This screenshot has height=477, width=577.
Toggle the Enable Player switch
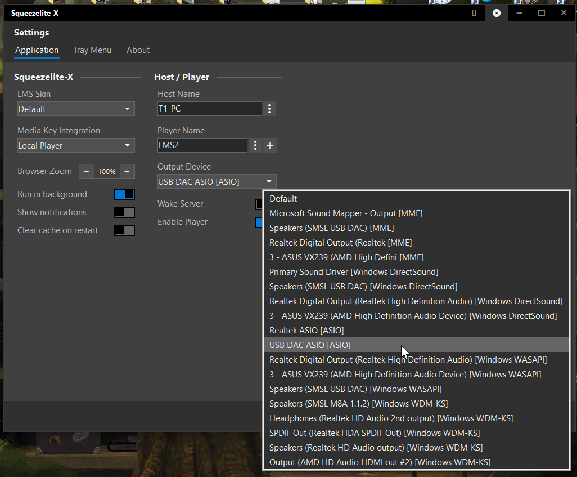coord(259,222)
